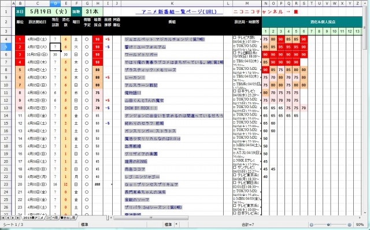
Task: Select the row 5 header
Action: [x=6, y=47]
